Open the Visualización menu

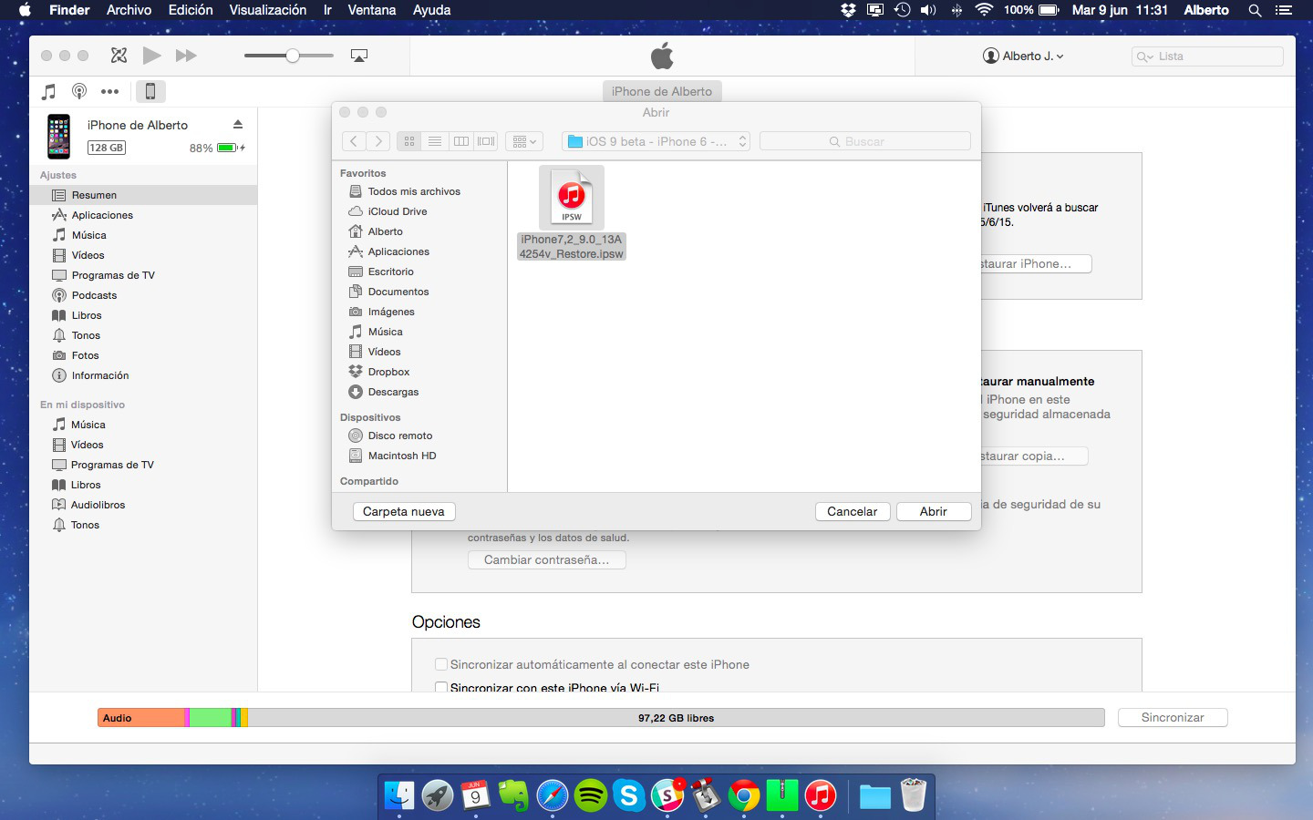pos(268,10)
